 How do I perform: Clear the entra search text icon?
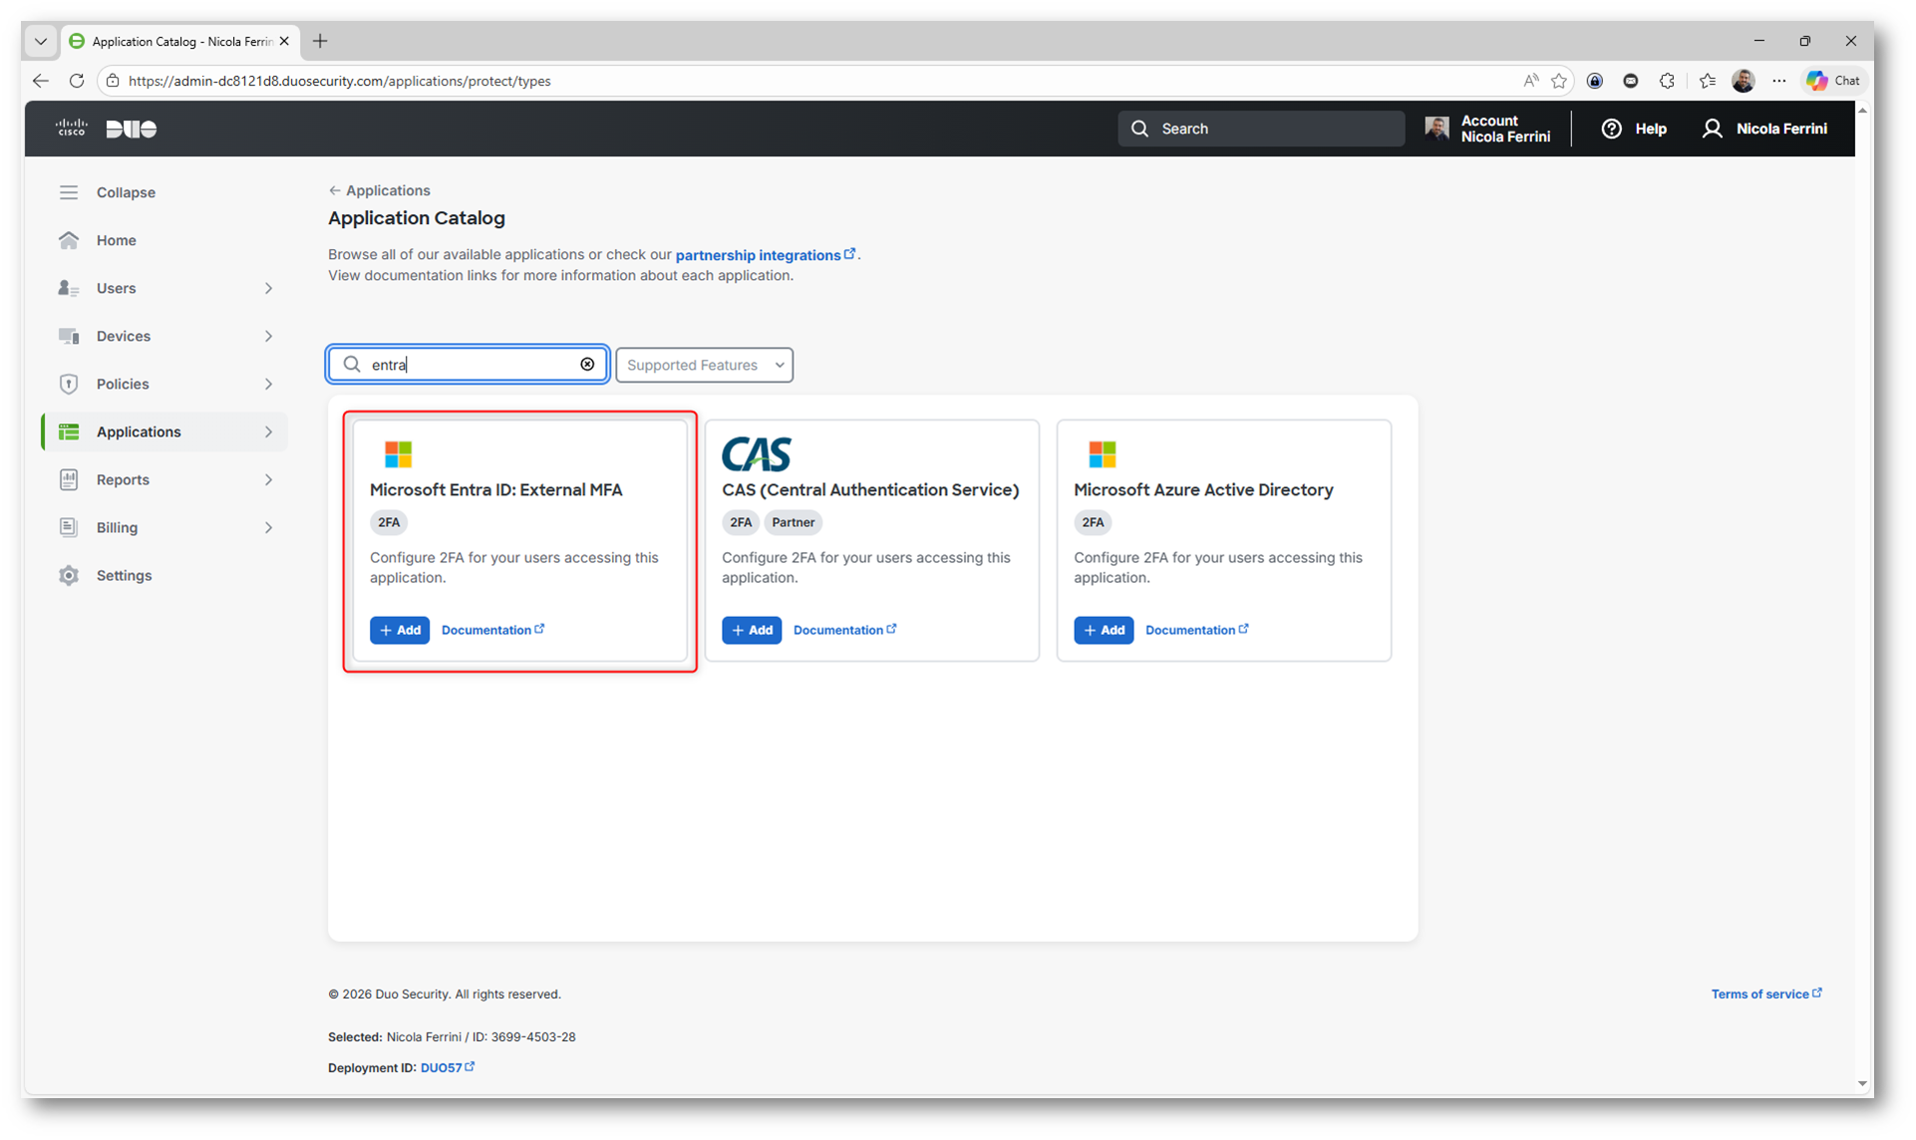coord(587,365)
